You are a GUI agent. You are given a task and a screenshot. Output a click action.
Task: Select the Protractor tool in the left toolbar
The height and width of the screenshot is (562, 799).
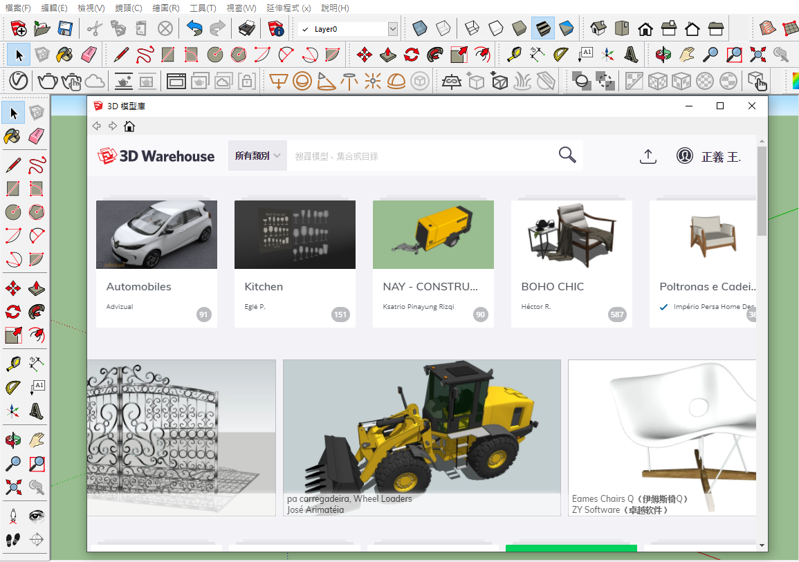tap(12, 387)
